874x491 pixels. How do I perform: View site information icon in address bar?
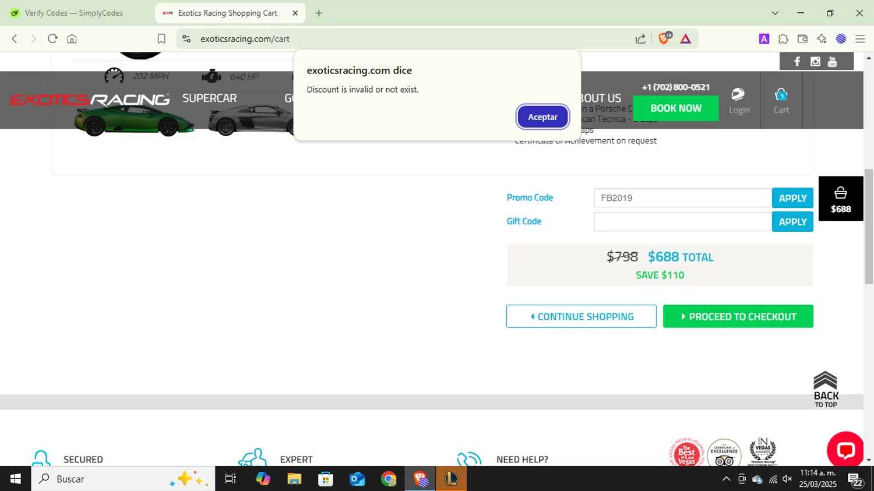tap(186, 39)
